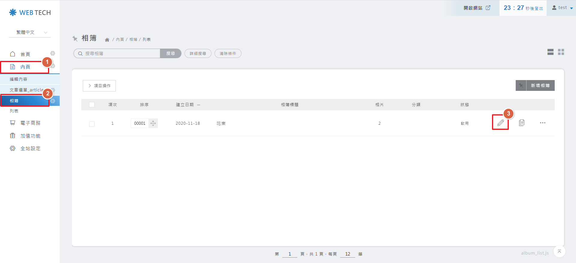Switch to list view layout icon
This screenshot has height=263, width=576.
550,52
